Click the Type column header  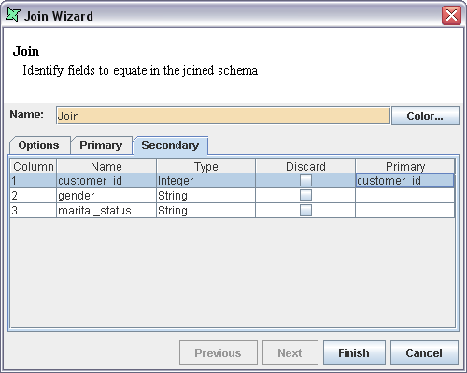pos(205,166)
